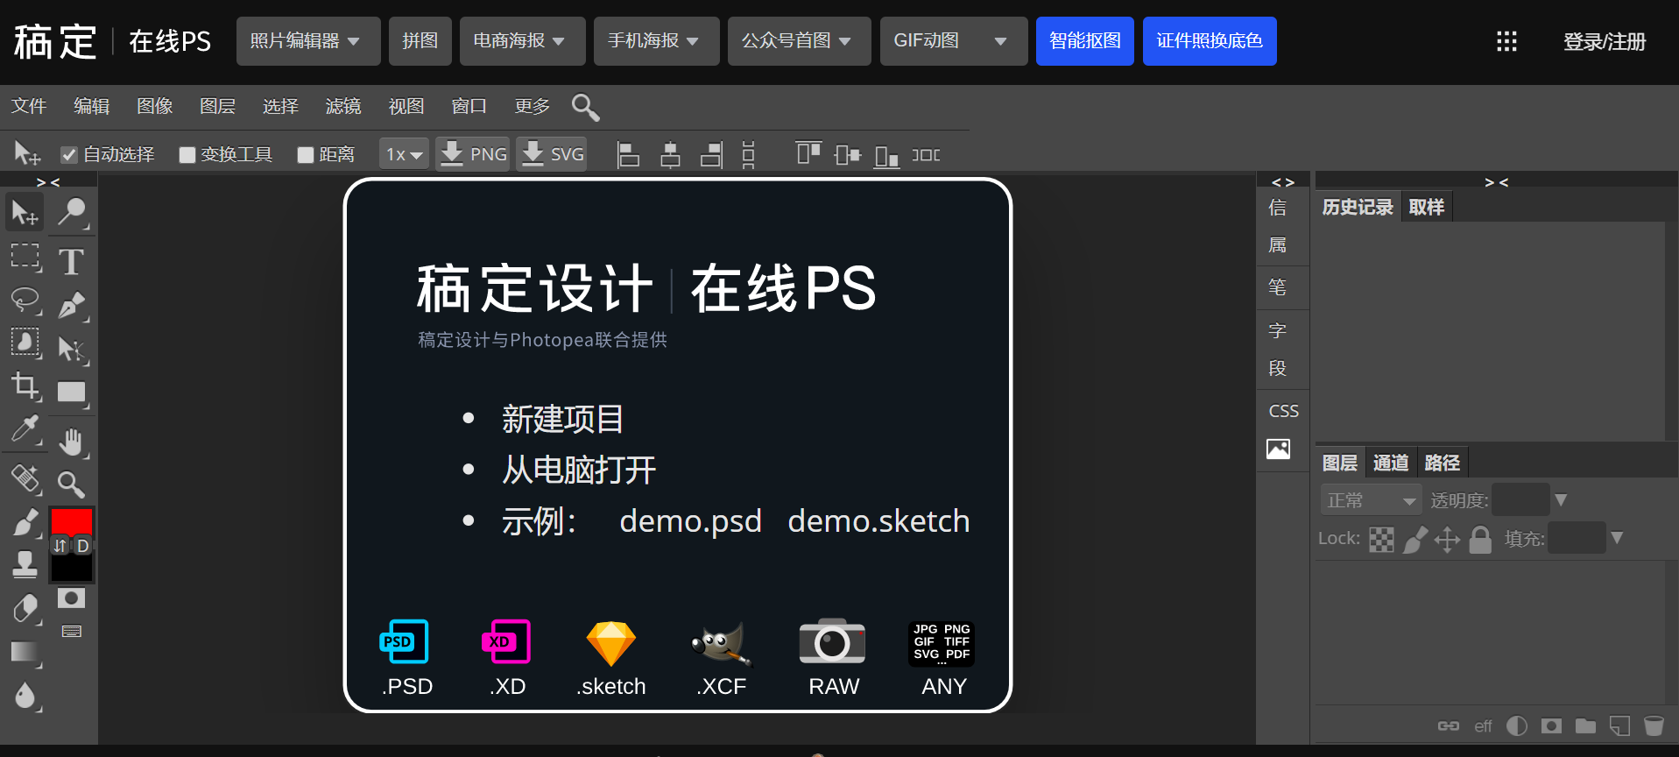Screen dimensions: 1679x757
Task: Toggle Quick Mask mode icon
Action: 71,598
